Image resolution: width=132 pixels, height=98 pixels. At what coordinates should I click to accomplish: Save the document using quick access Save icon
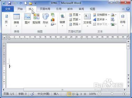pyautogui.click(x=10, y=3)
